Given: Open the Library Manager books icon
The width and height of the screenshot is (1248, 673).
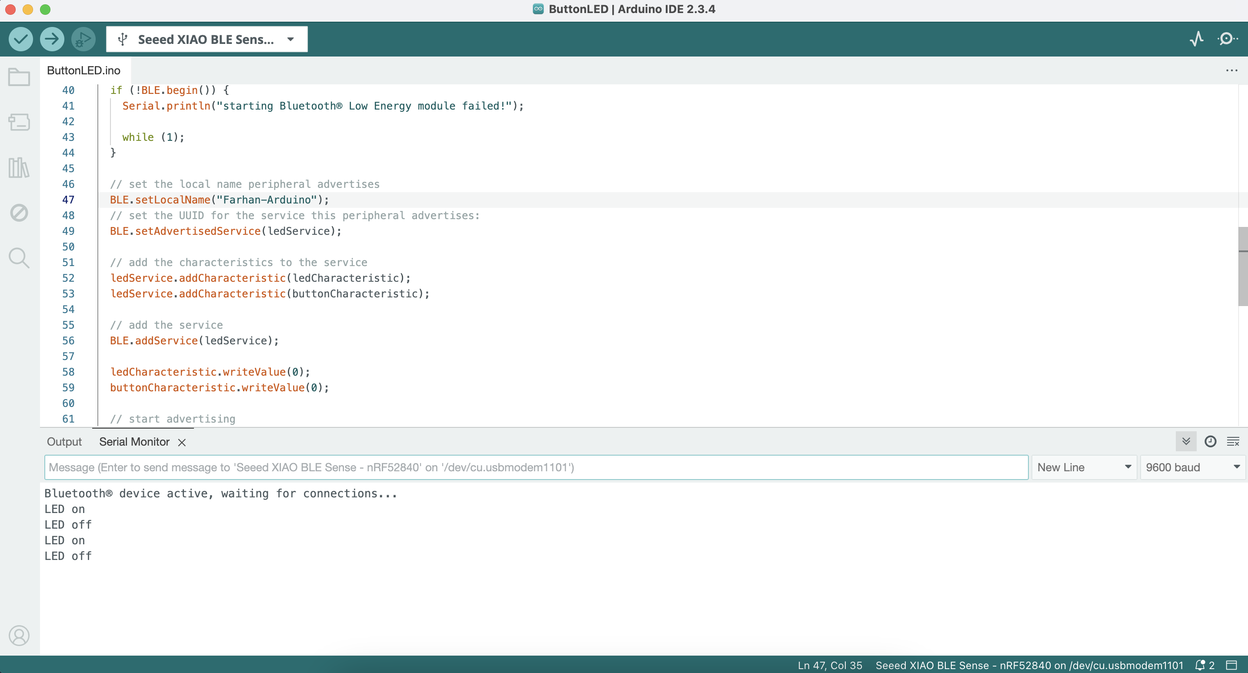Looking at the screenshot, I should [x=20, y=168].
